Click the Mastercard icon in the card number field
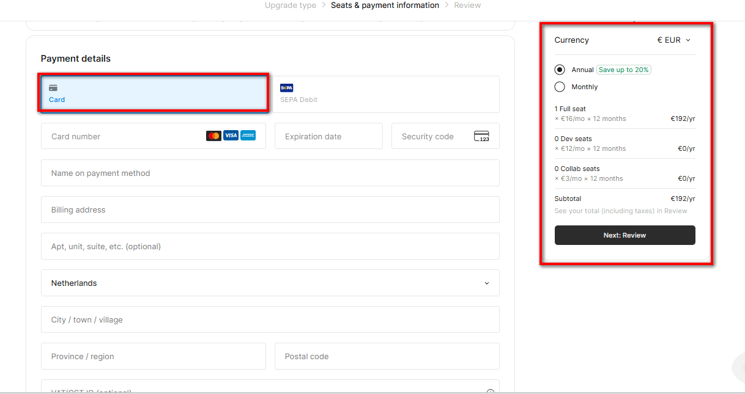 pyautogui.click(x=213, y=136)
